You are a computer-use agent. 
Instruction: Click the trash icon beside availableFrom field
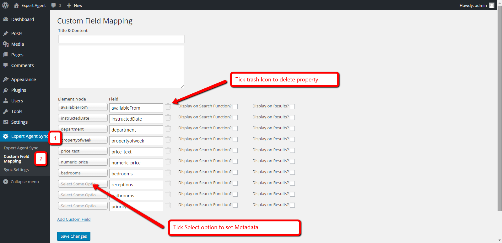pyautogui.click(x=168, y=107)
